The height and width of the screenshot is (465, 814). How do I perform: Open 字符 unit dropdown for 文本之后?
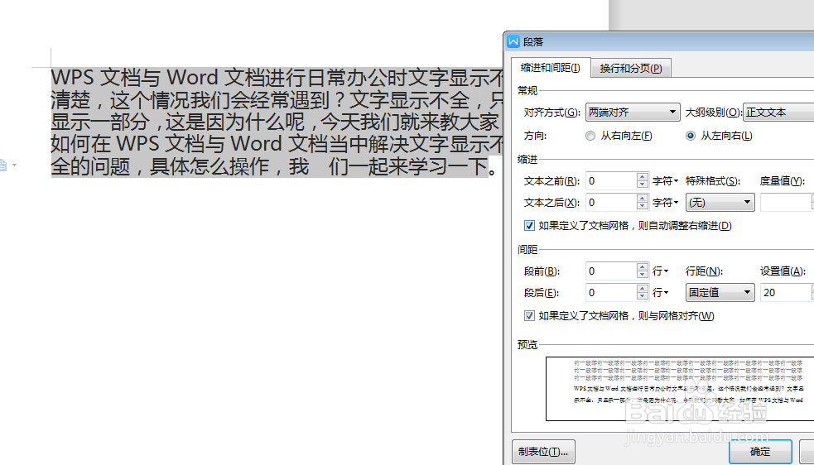click(666, 203)
